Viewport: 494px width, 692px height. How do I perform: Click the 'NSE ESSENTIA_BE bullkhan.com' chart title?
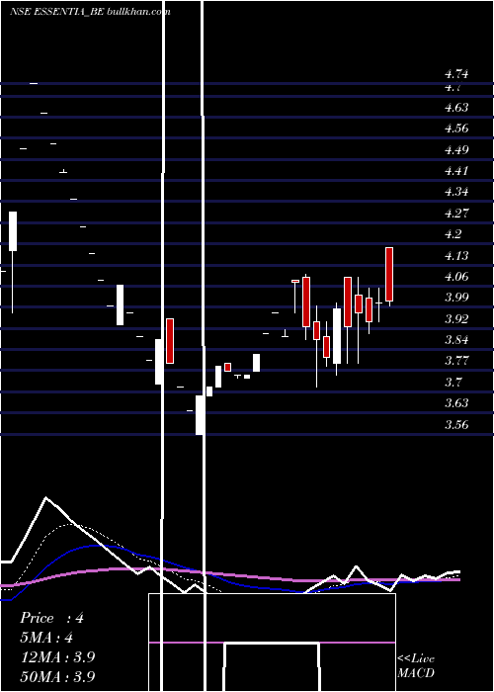(x=90, y=12)
